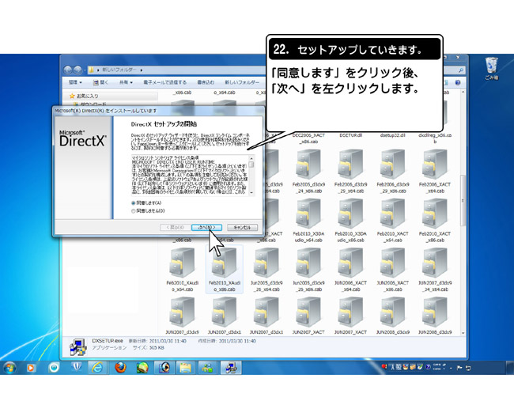This screenshot has height=401, width=514.
Task: Select the 同意しません(D) radio button
Action: [x=133, y=211]
